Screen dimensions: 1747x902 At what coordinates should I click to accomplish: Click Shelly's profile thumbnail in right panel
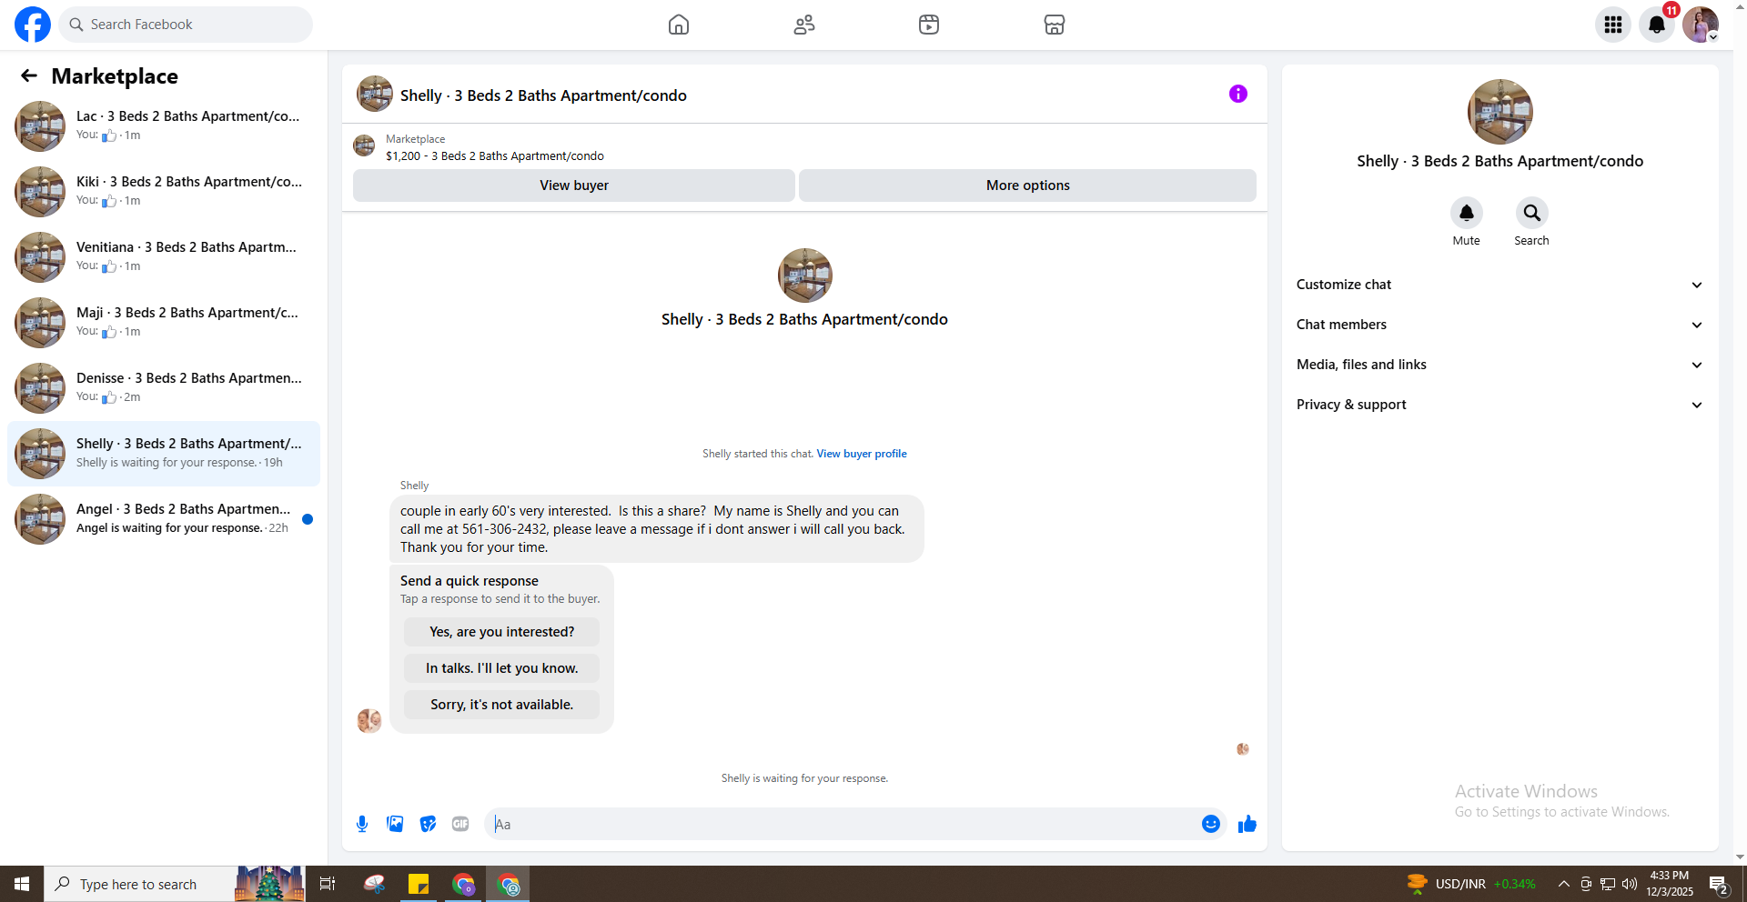click(x=1500, y=112)
